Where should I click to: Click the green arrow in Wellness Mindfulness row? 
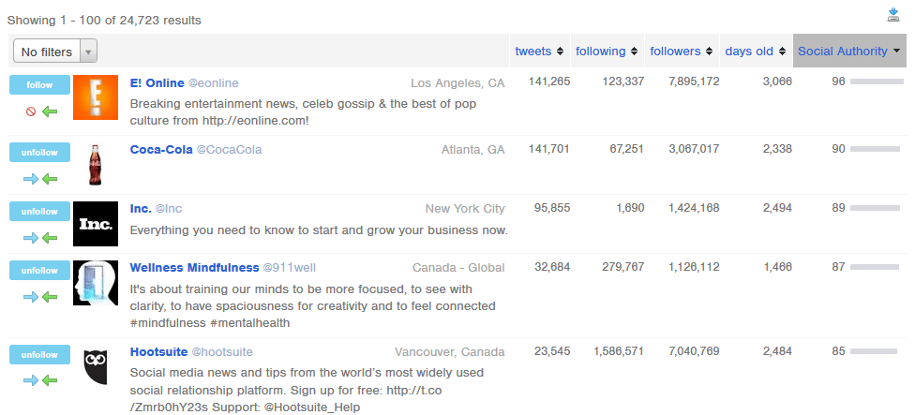pyautogui.click(x=51, y=297)
